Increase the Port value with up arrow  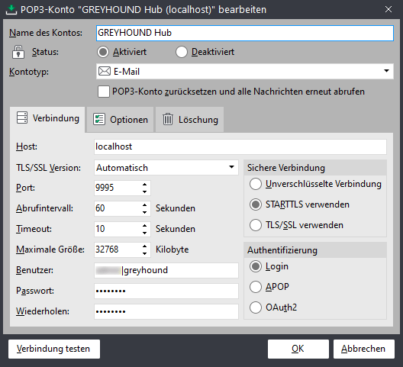pos(145,185)
